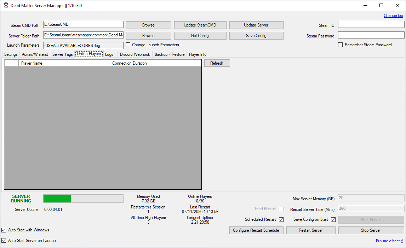Select the Discord Webhook tab
Image resolution: width=406 pixels, height=248 pixels.
[x=135, y=54]
